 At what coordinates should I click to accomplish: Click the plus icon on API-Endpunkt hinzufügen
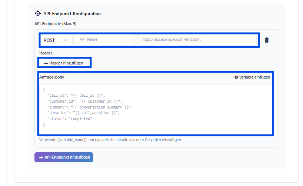[41, 157]
